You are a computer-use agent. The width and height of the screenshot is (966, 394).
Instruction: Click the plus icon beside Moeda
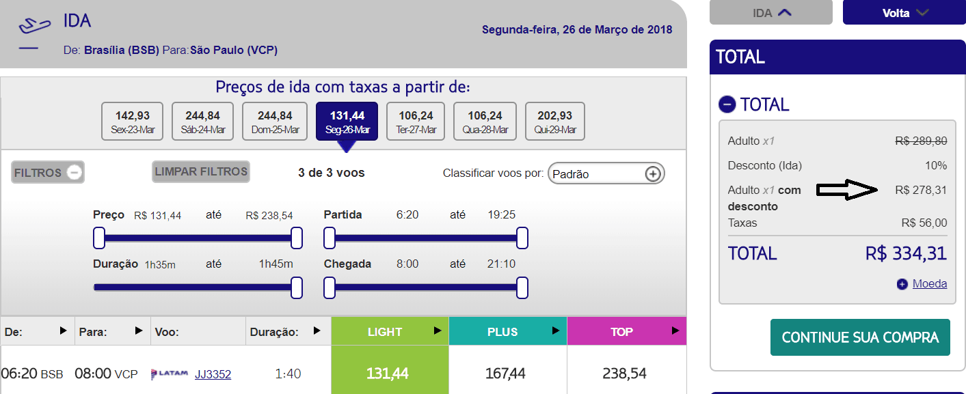[902, 284]
